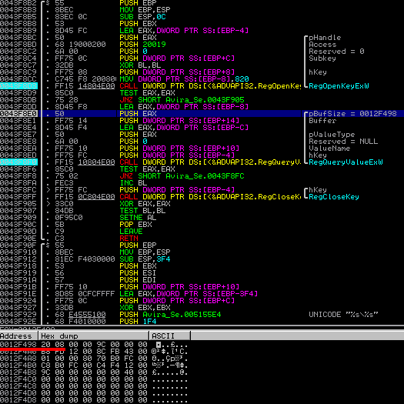
Task: Select XOR BL,BL instruction
Action: (x=140, y=65)
